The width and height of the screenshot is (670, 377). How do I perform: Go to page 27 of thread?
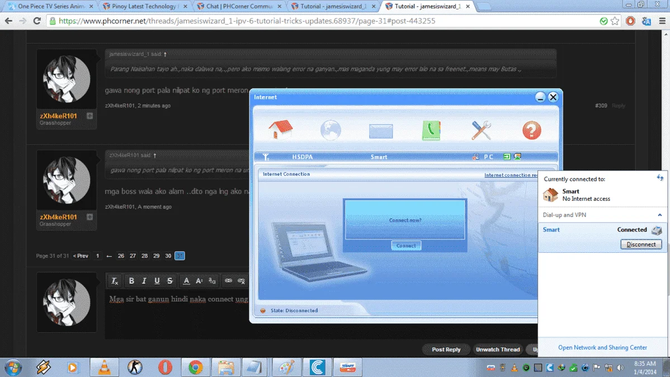(x=133, y=256)
